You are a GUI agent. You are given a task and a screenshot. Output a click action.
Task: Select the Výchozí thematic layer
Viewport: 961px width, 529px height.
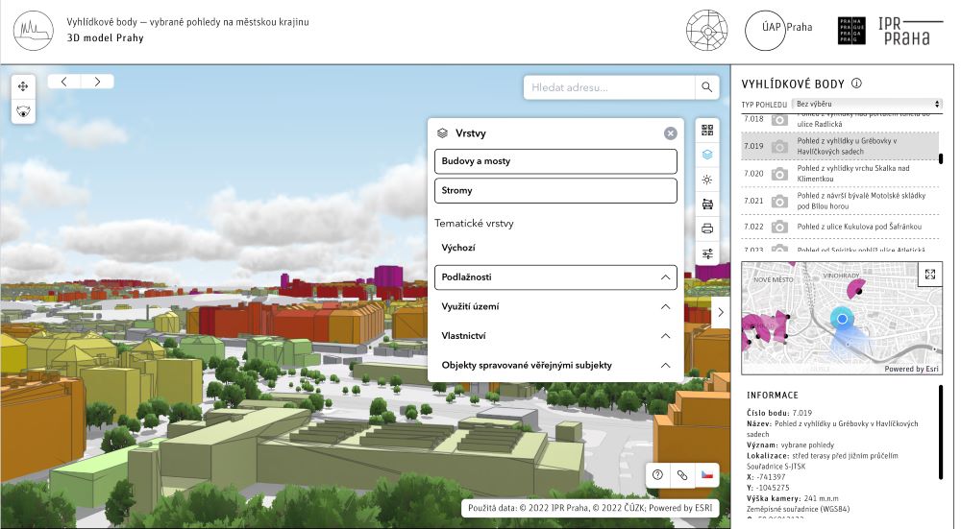point(458,248)
